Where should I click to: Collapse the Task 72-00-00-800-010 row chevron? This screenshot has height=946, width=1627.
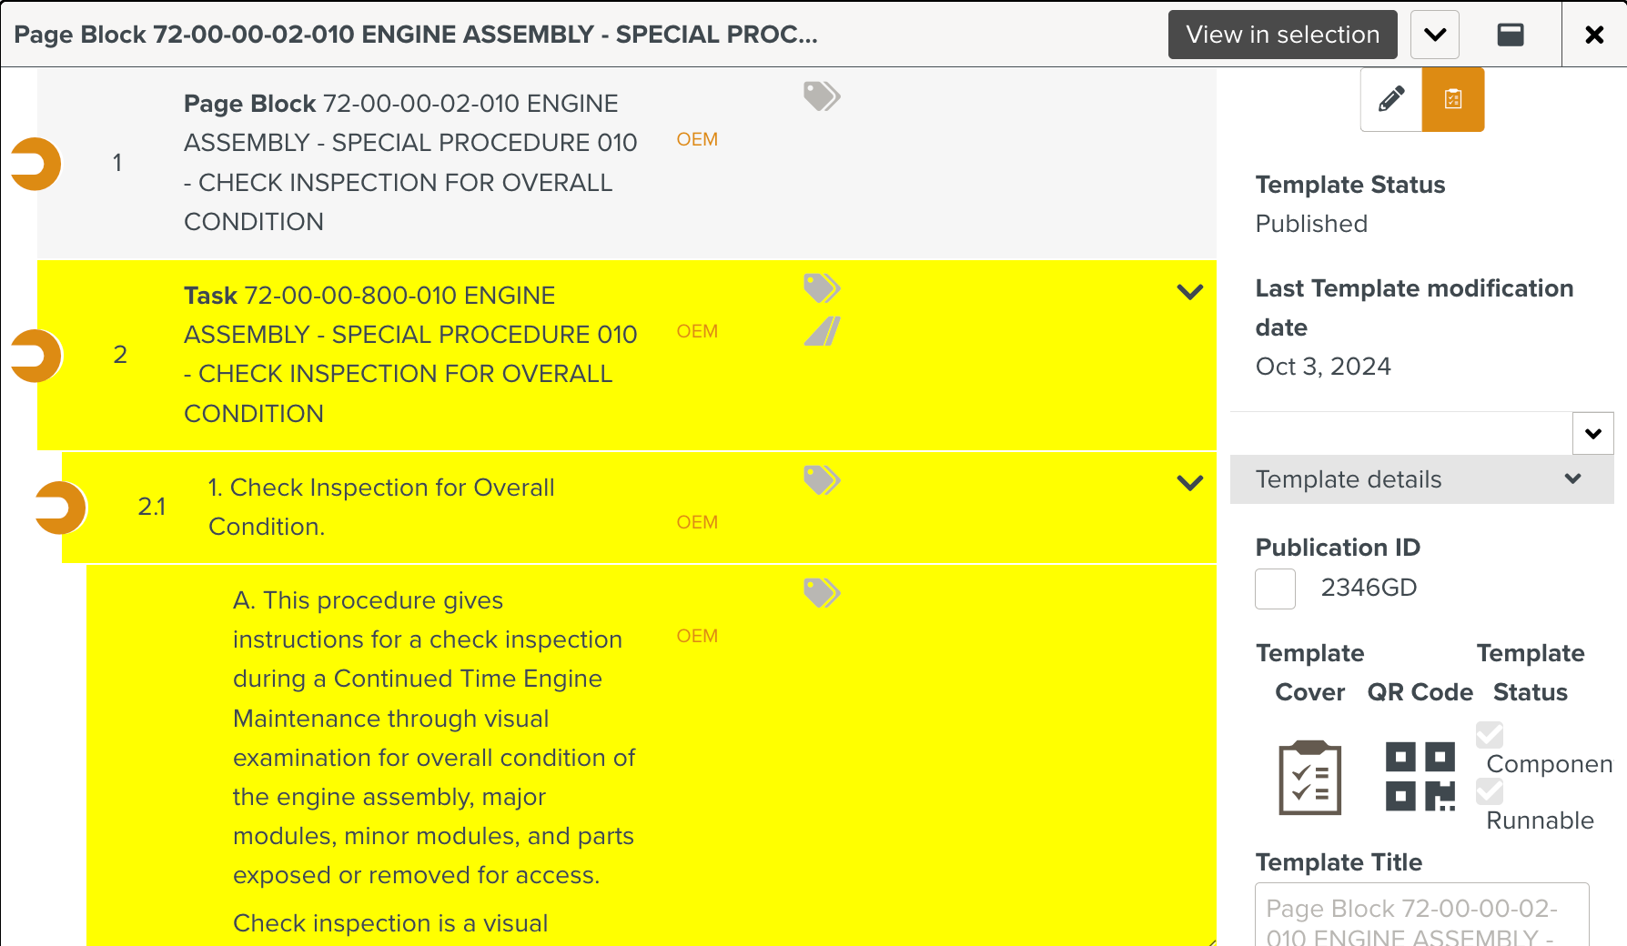click(x=1189, y=292)
